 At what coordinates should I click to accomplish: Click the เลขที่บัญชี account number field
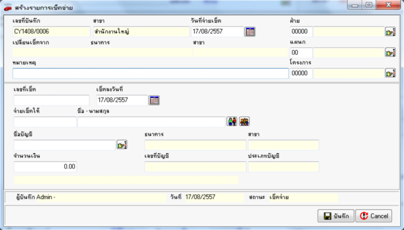(x=195, y=167)
